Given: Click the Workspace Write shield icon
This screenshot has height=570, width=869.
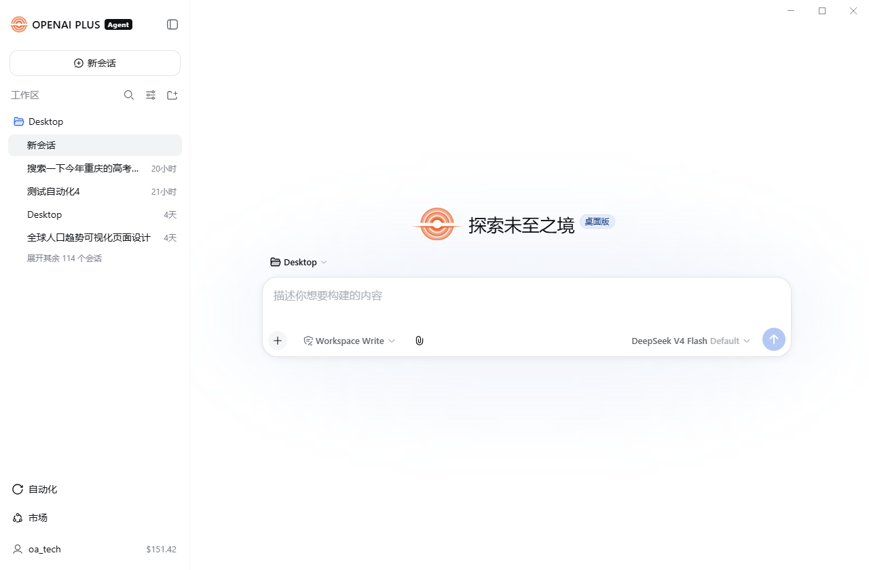Looking at the screenshot, I should [308, 341].
